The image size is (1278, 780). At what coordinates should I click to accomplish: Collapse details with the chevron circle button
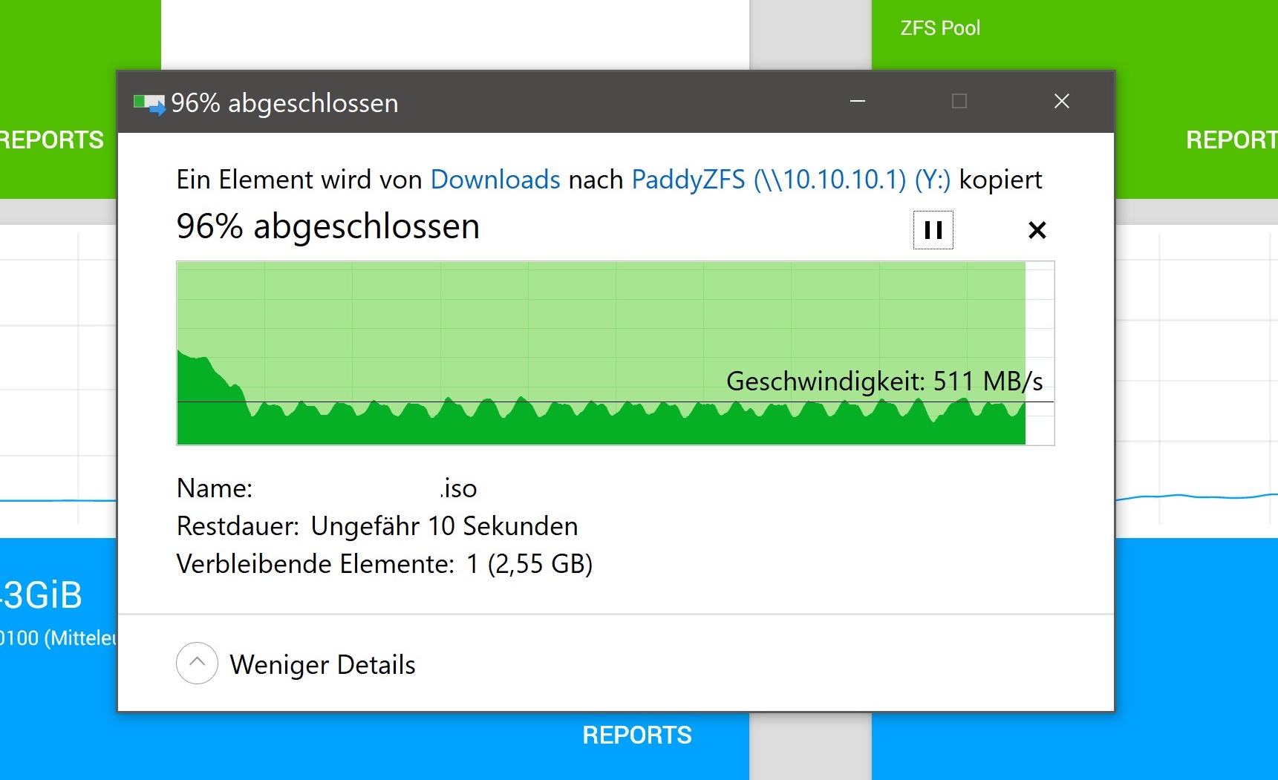click(197, 663)
